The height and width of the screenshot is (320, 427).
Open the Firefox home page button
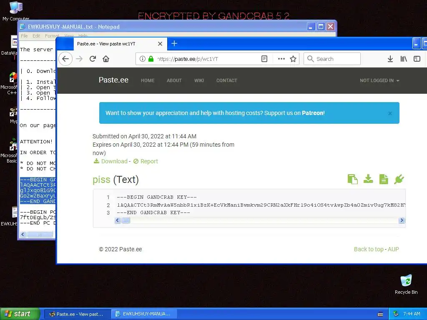[x=106, y=59]
